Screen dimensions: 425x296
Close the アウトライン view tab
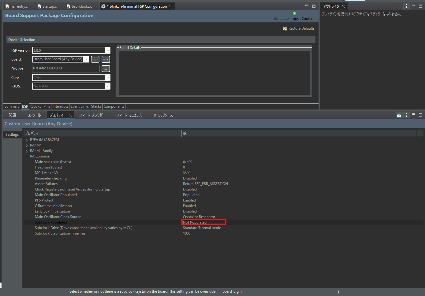344,6
